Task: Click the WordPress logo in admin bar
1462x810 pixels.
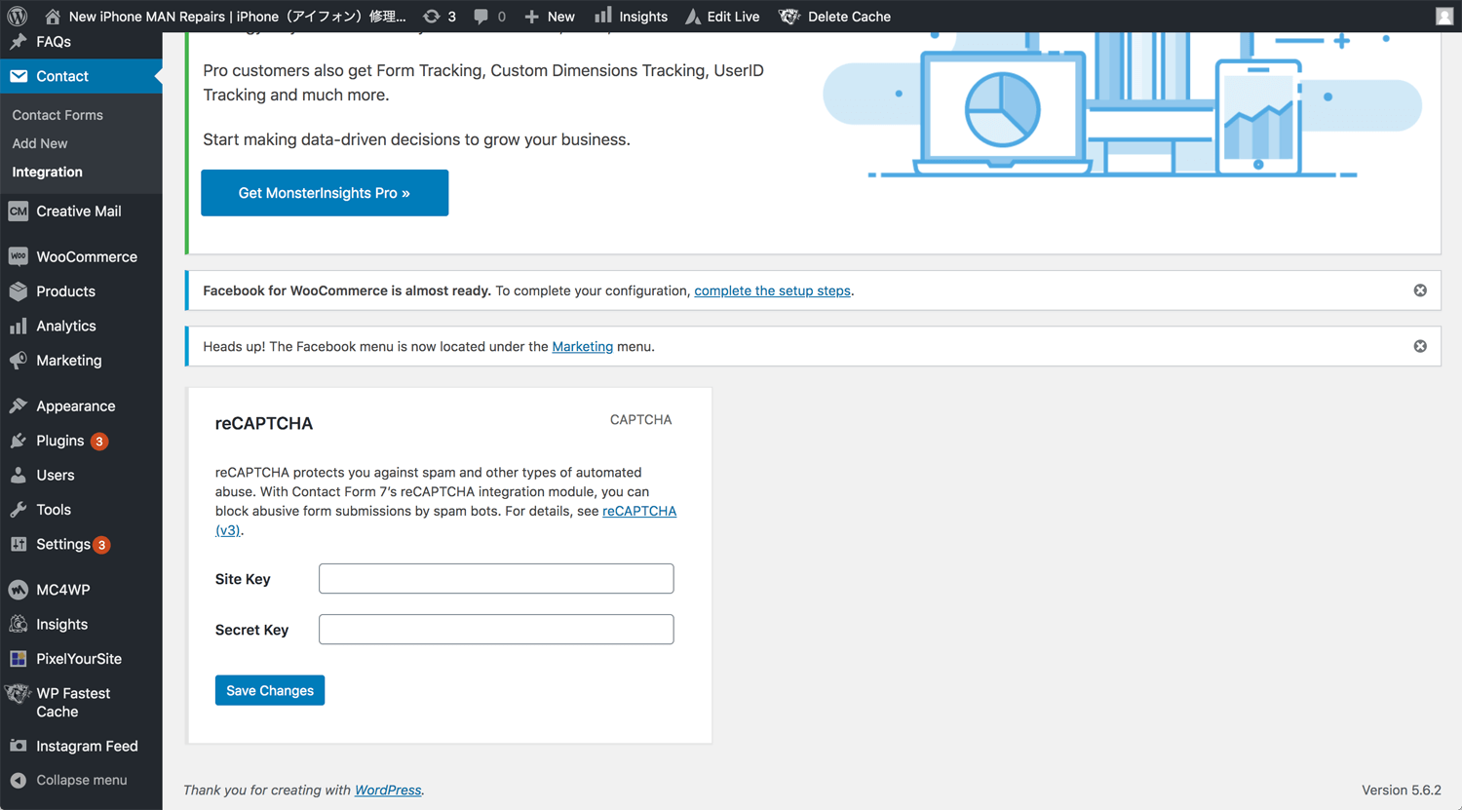Action: tap(18, 17)
